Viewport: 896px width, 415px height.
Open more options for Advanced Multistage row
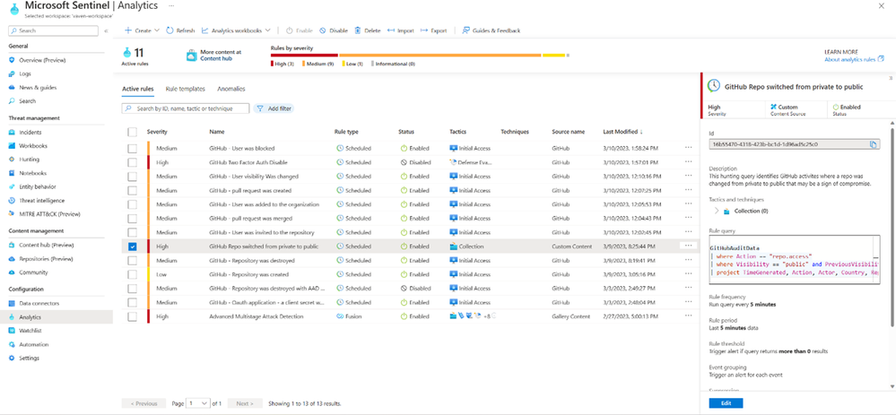pyautogui.click(x=688, y=316)
